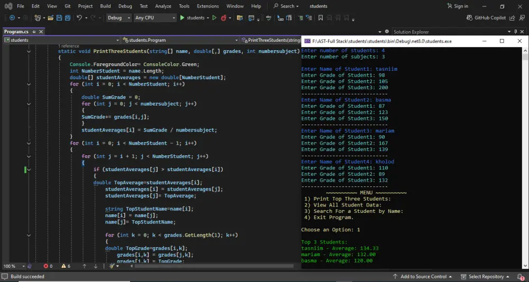Click the bookmark icon in toolbar

point(320,18)
